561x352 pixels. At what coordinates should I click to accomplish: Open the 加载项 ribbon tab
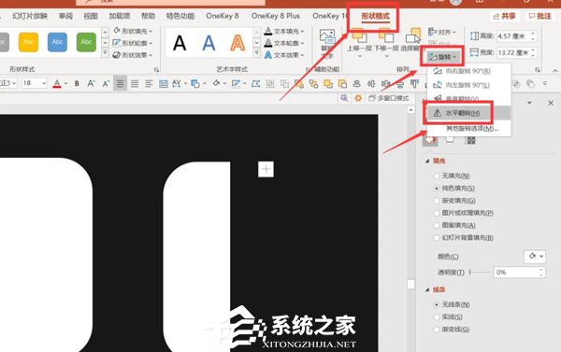click(119, 16)
